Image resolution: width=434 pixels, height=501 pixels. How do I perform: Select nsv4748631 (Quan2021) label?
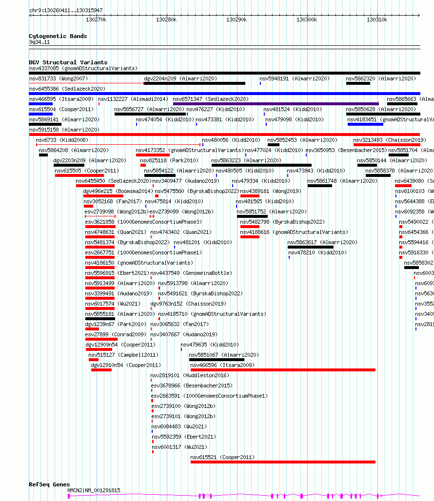click(116, 232)
